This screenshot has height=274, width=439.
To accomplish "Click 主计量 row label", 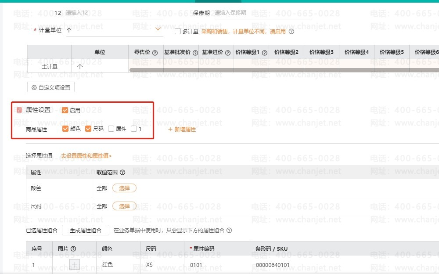I will (50, 67).
